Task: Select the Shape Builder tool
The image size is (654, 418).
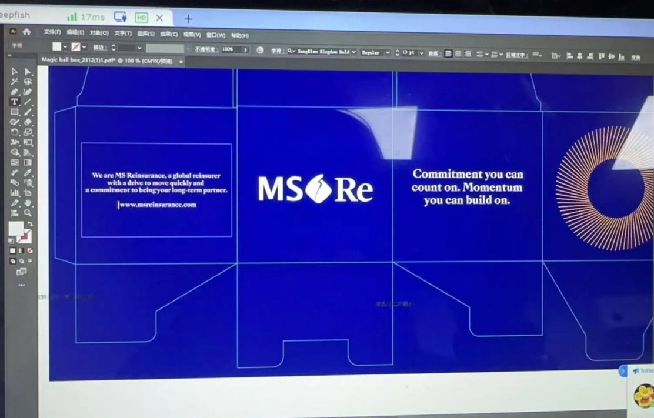Action: tap(14, 152)
